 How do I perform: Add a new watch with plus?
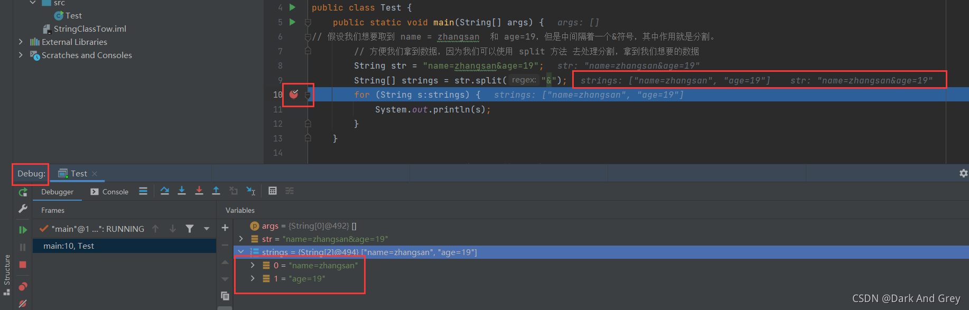click(225, 228)
